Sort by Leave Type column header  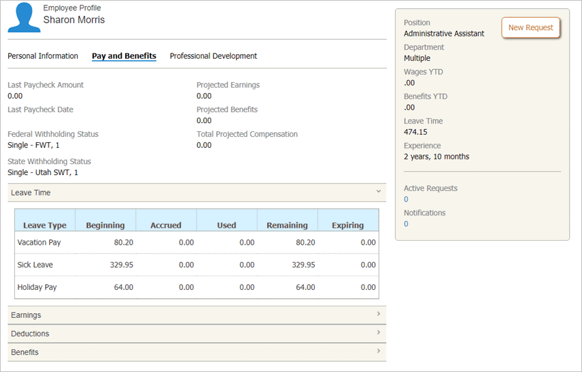coord(45,225)
